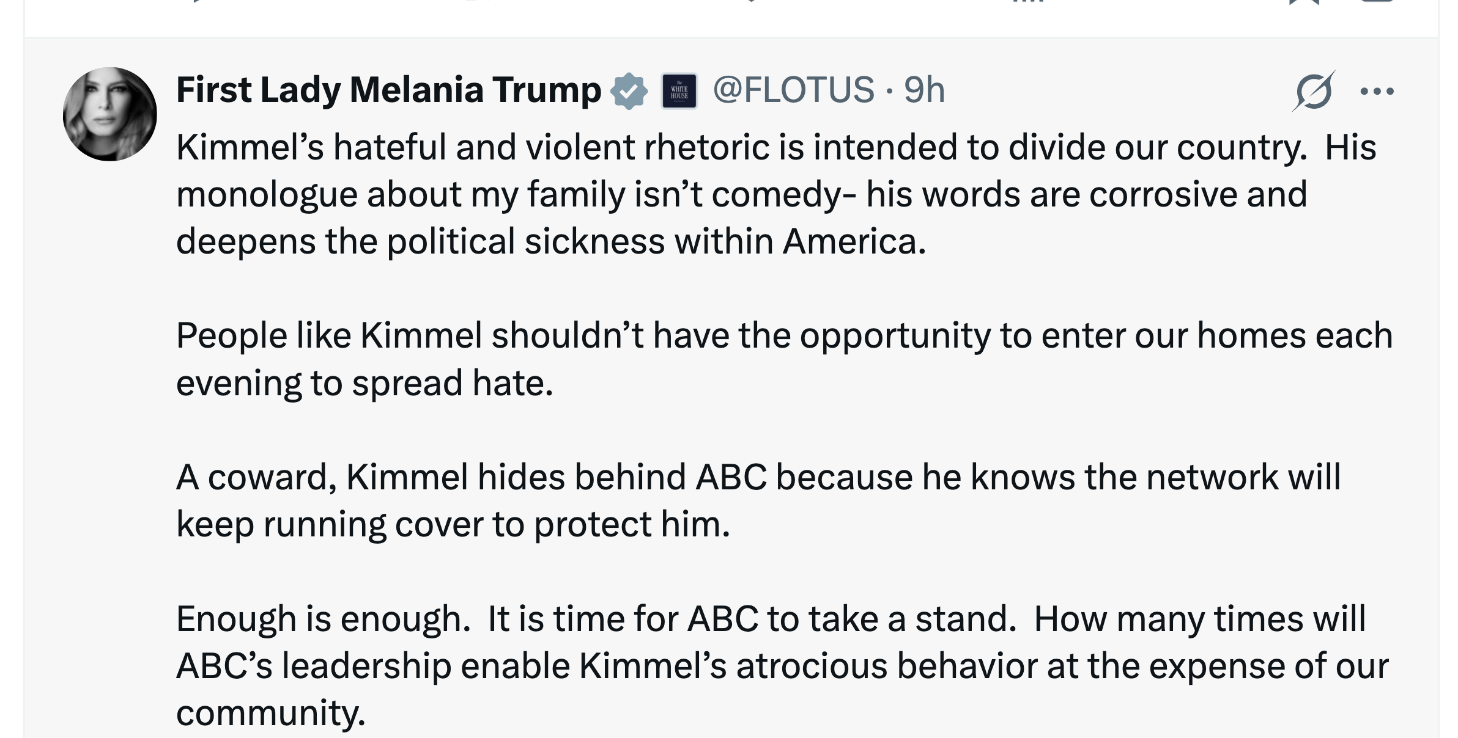Click the partially visible share icon at top
This screenshot has height=738, width=1458.
coord(1376,2)
